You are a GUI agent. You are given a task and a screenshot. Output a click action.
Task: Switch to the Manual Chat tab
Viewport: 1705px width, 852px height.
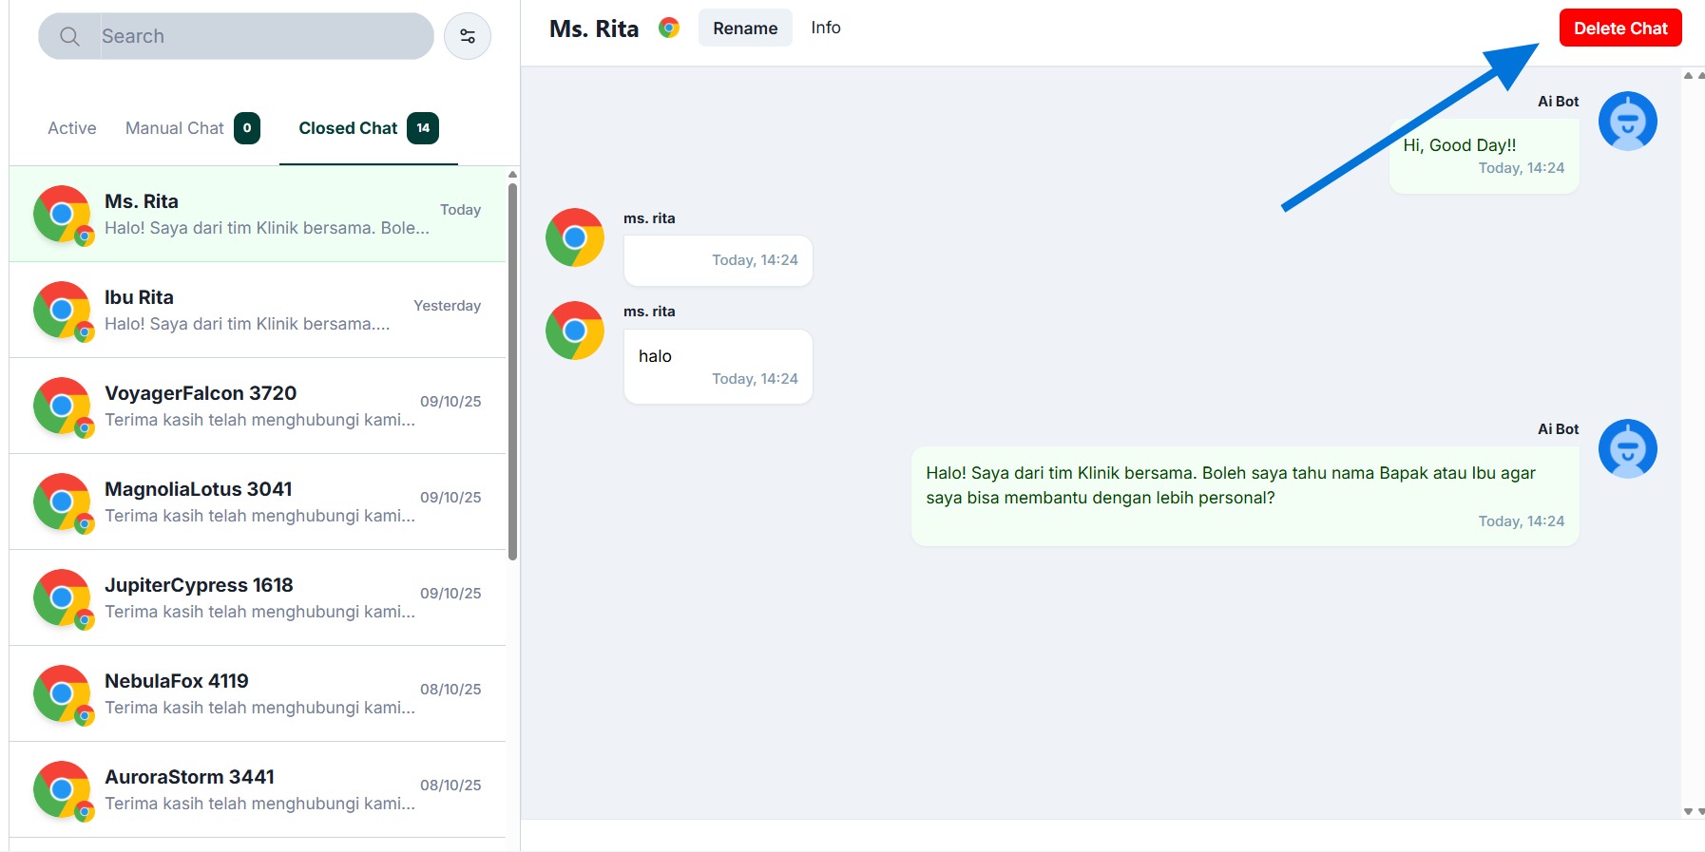click(x=175, y=128)
